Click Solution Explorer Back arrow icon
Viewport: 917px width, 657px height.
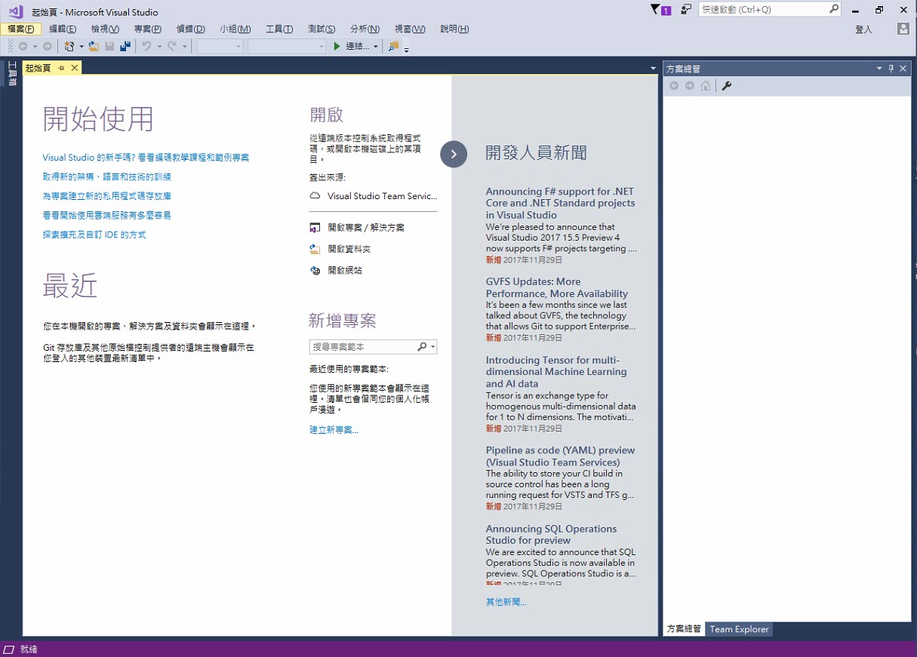[675, 86]
